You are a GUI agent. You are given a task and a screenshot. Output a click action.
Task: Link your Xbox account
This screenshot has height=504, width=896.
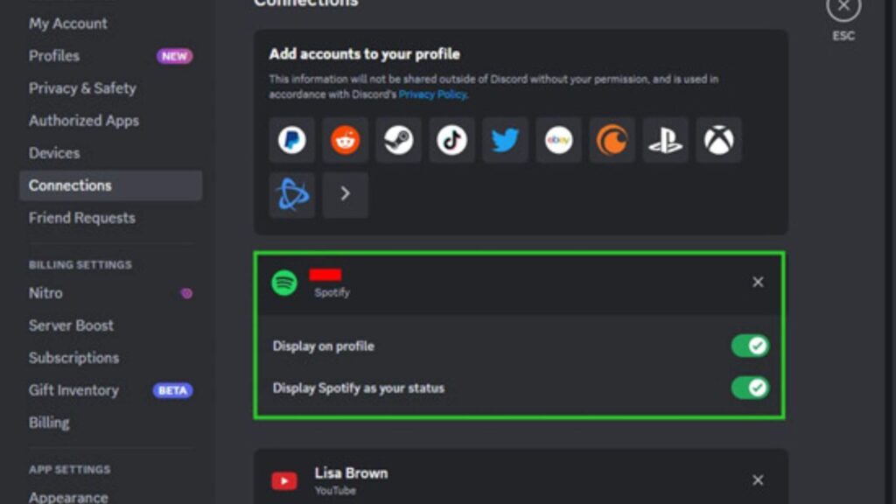click(718, 139)
